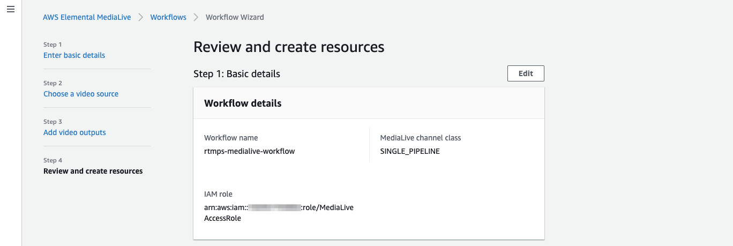Click Workflow Wizard breadcrumb text
Viewport: 733px width, 246px height.
coord(235,17)
